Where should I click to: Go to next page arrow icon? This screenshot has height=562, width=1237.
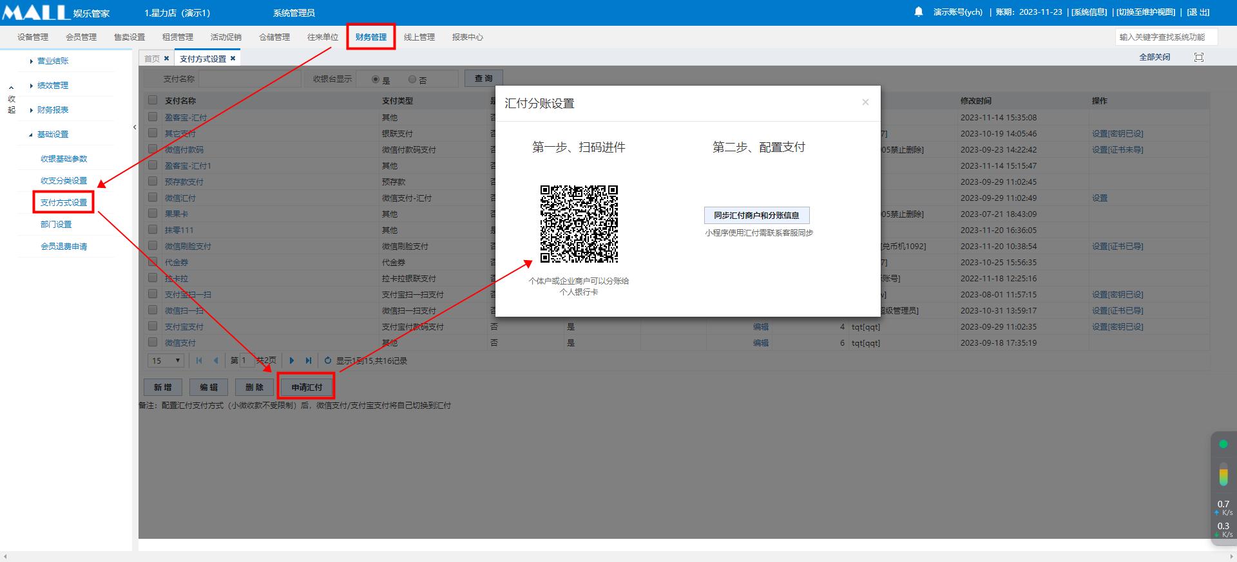coord(292,361)
